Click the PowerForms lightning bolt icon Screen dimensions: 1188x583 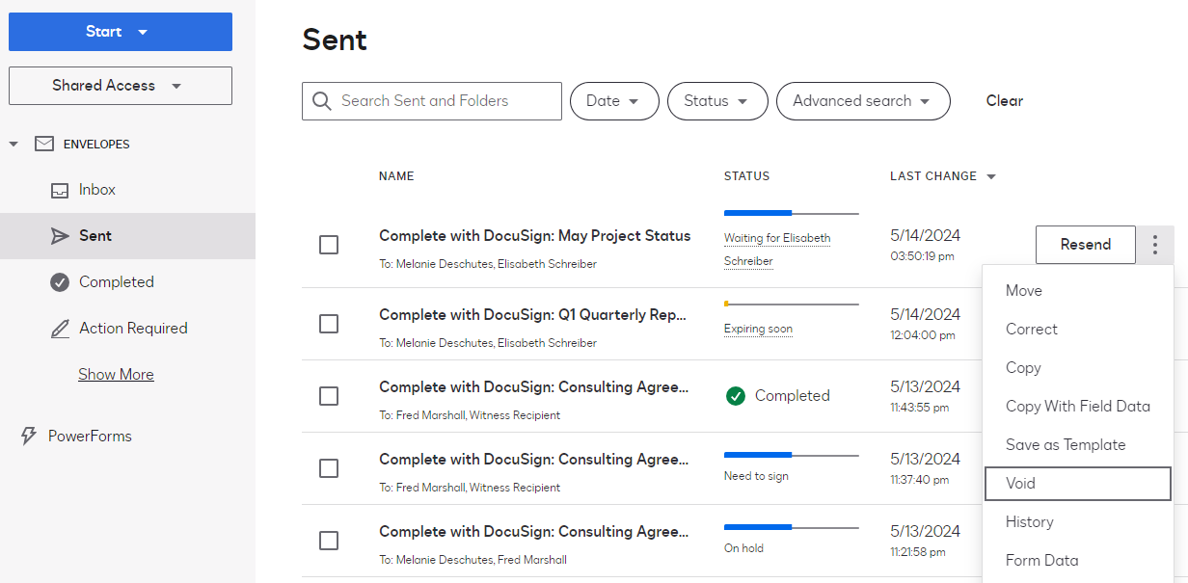tap(29, 437)
